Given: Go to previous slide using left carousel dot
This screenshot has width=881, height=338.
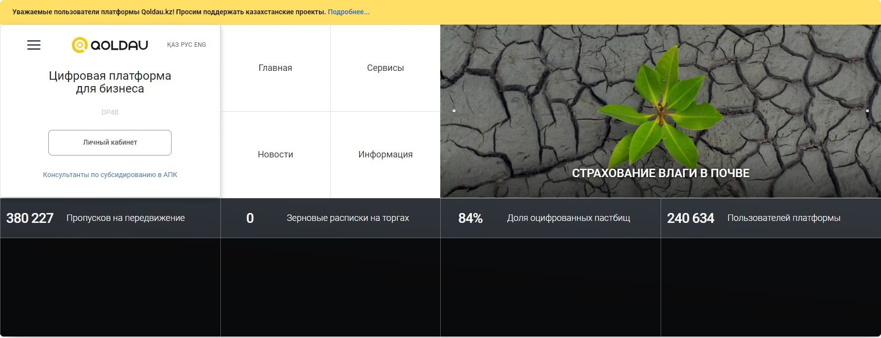Looking at the screenshot, I should [x=454, y=111].
